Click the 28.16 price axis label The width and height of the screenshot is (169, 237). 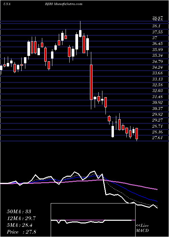pos(158,132)
